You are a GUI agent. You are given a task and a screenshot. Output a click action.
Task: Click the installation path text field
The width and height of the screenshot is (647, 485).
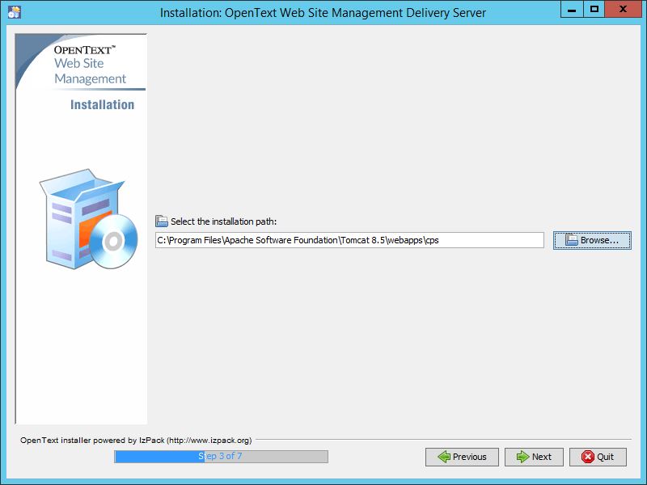(x=349, y=240)
